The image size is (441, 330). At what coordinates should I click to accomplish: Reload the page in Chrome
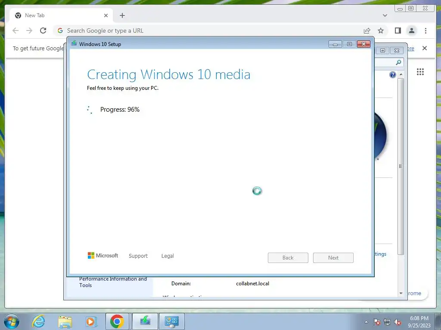tap(43, 31)
